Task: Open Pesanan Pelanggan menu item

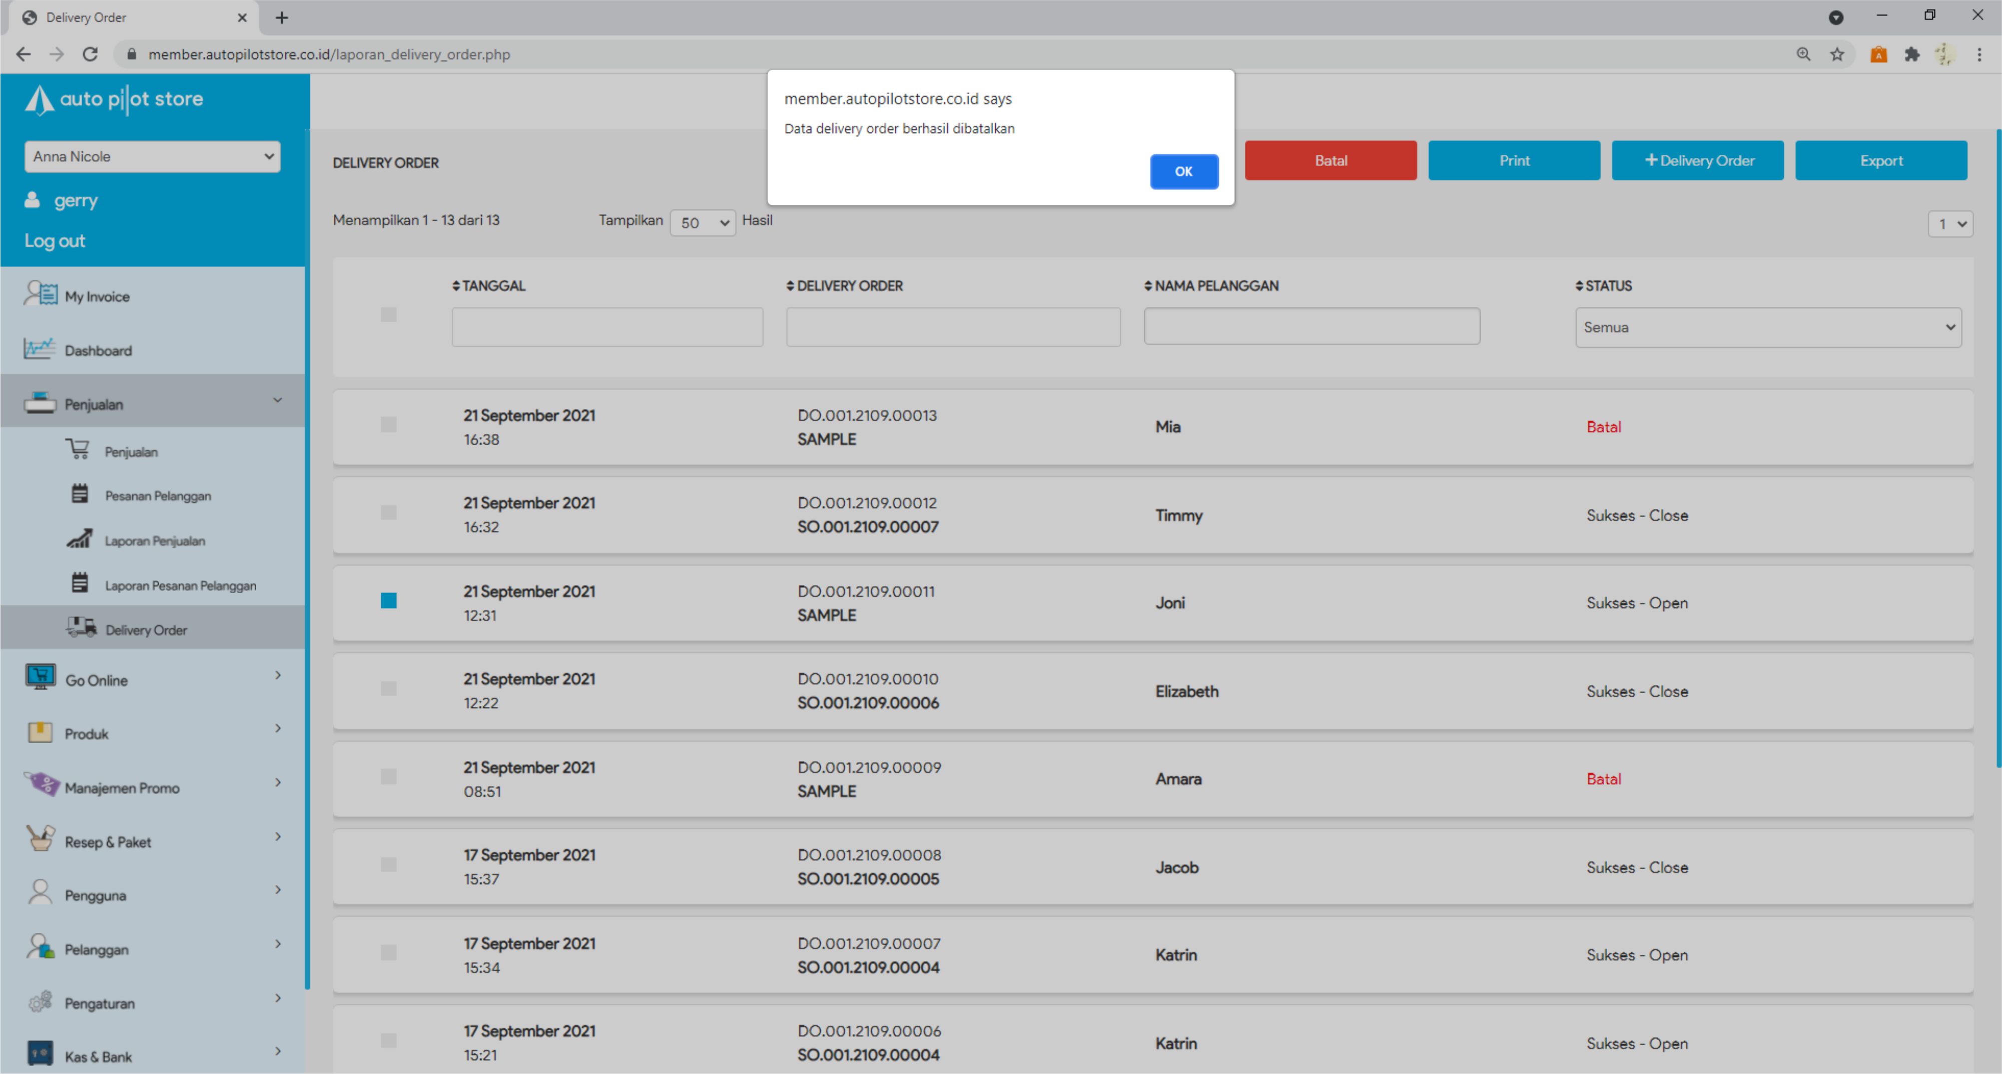Action: coord(158,495)
